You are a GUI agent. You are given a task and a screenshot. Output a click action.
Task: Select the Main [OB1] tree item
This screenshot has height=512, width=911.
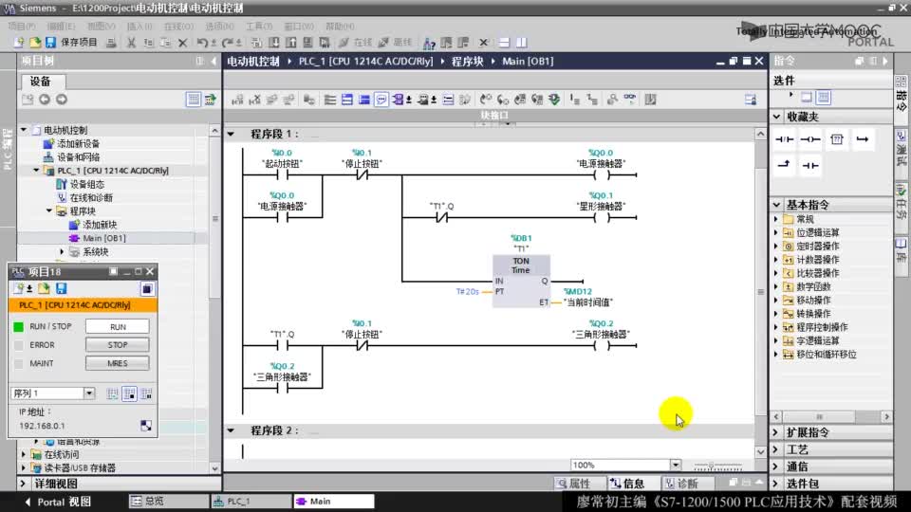(x=104, y=238)
